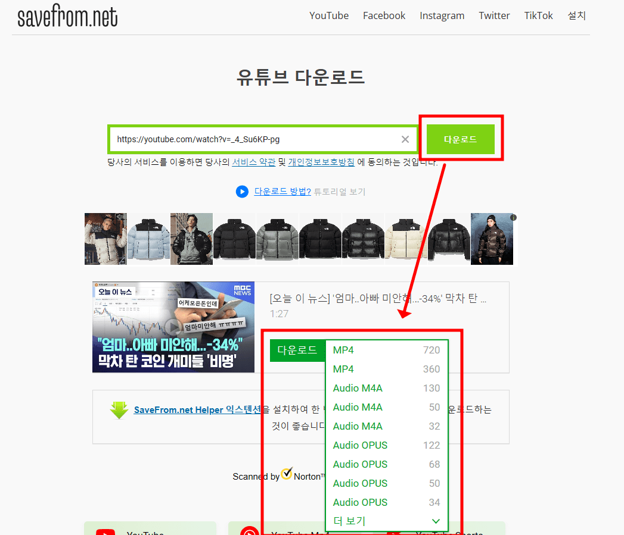This screenshot has height=535, width=624.
Task: Open the 서비스 약관 link
Action: [253, 162]
